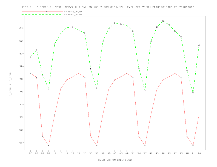
Task: Pick the F_MEAN circle marker at hour 00
Action: [31, 57]
